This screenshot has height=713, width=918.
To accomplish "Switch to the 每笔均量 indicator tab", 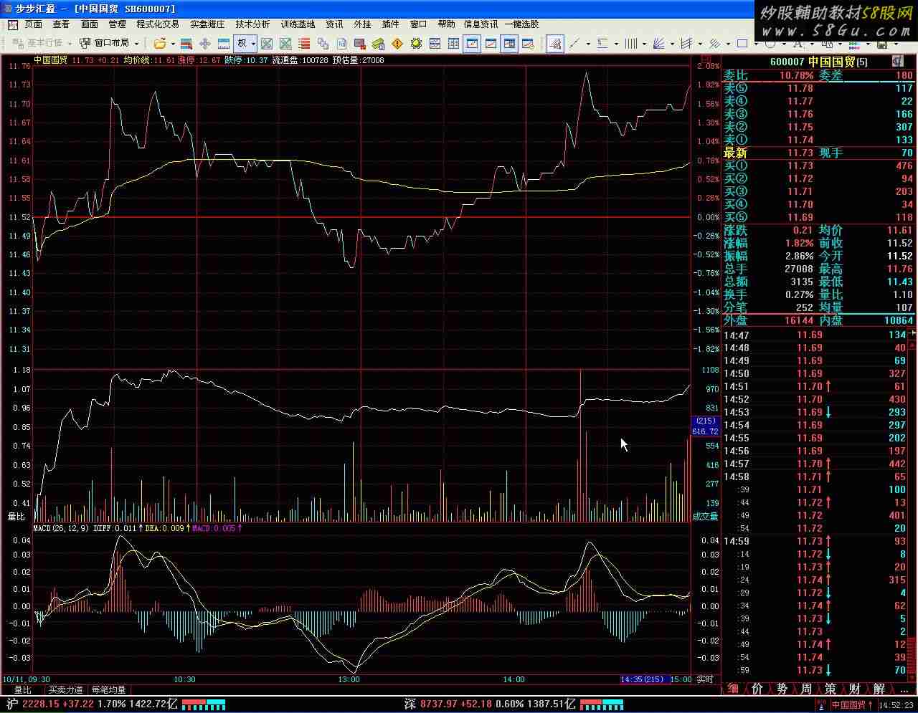I will click(x=109, y=690).
